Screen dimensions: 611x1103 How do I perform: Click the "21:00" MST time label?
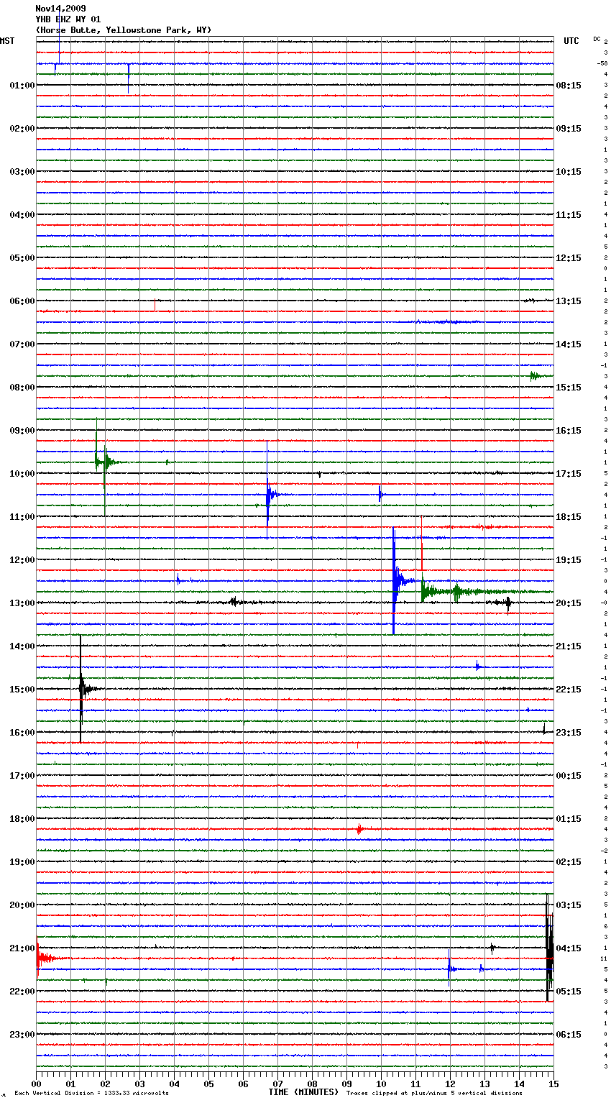pyautogui.click(x=22, y=948)
